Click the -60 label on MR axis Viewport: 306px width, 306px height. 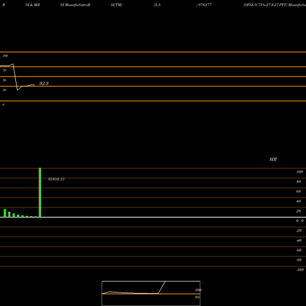point(299,250)
